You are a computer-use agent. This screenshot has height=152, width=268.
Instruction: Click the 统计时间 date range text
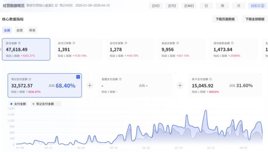(84, 6)
